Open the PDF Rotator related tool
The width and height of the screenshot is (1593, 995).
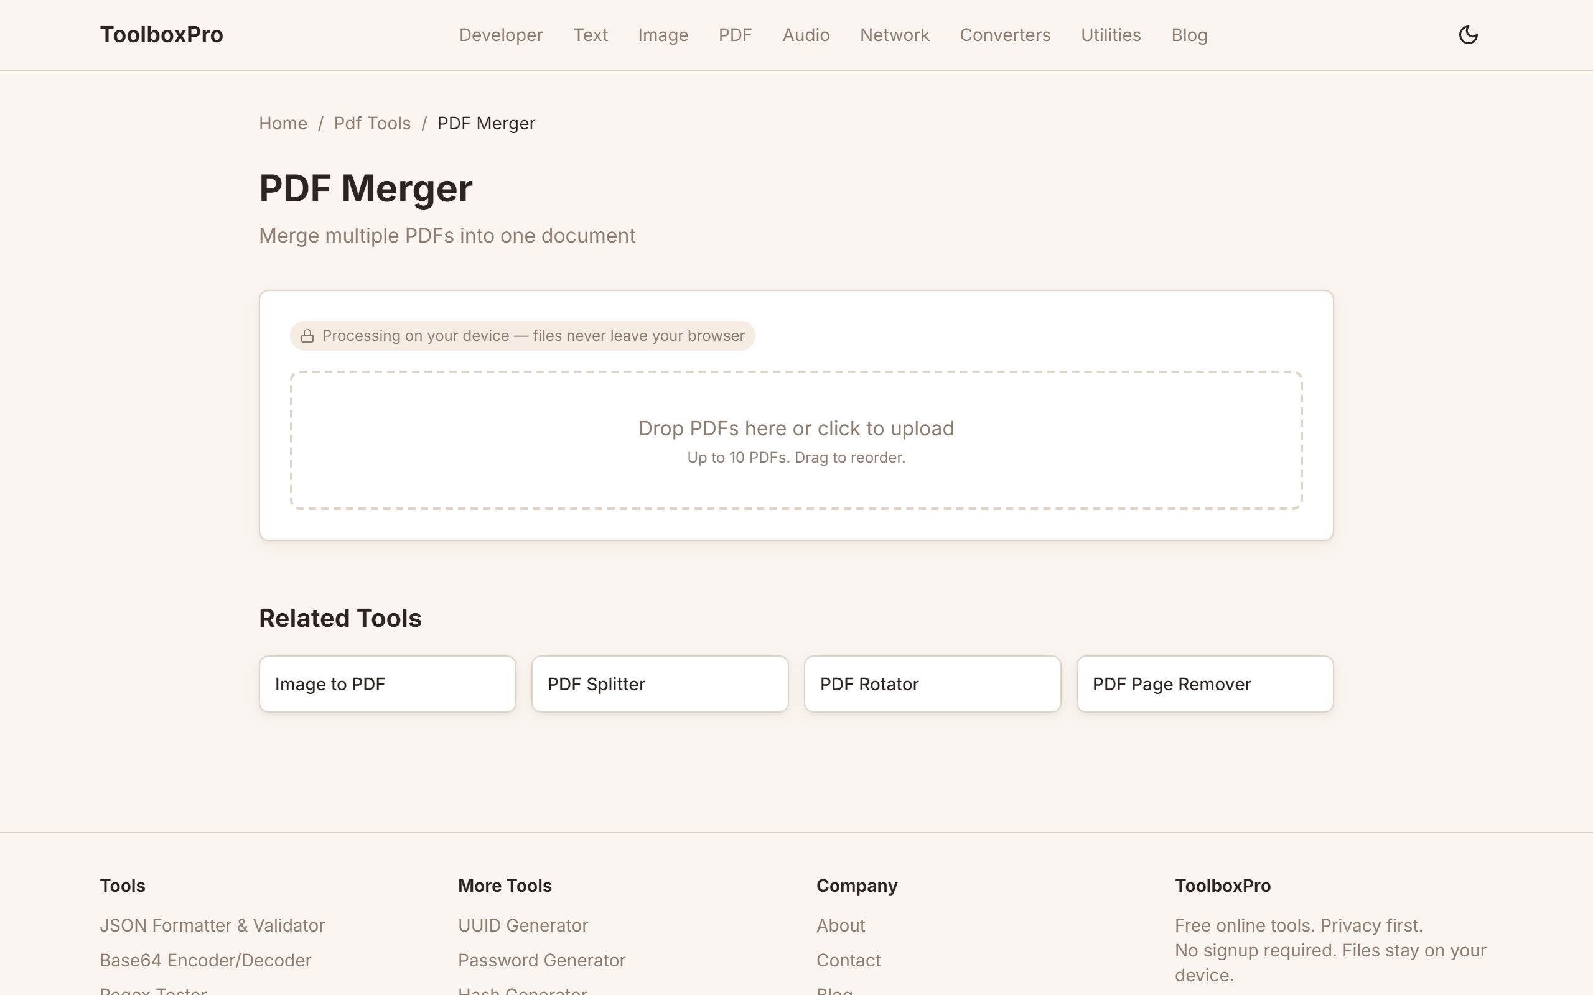933,683
